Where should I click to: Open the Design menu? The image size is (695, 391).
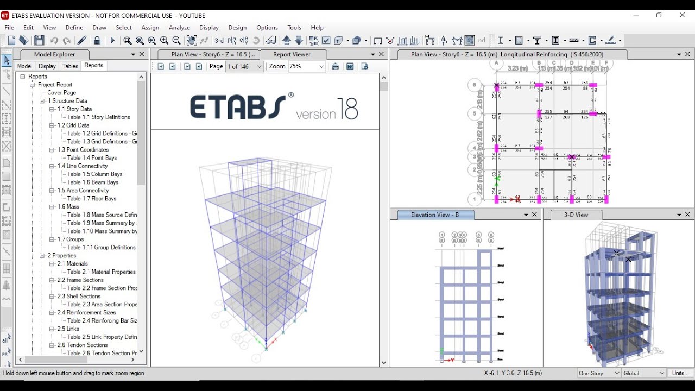coord(237,27)
